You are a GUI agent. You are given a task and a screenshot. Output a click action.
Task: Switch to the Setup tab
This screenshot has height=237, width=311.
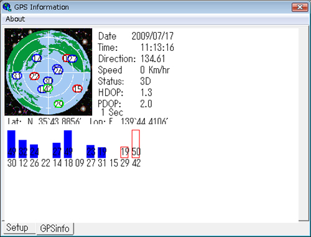[17, 228]
